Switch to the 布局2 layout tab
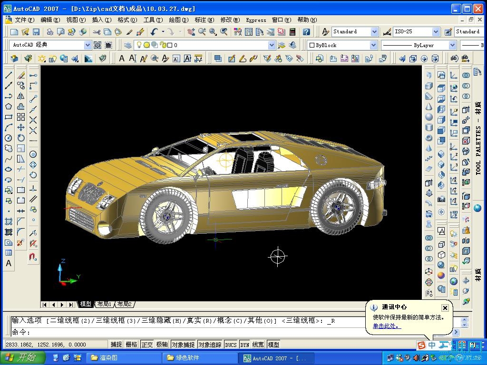 point(125,304)
